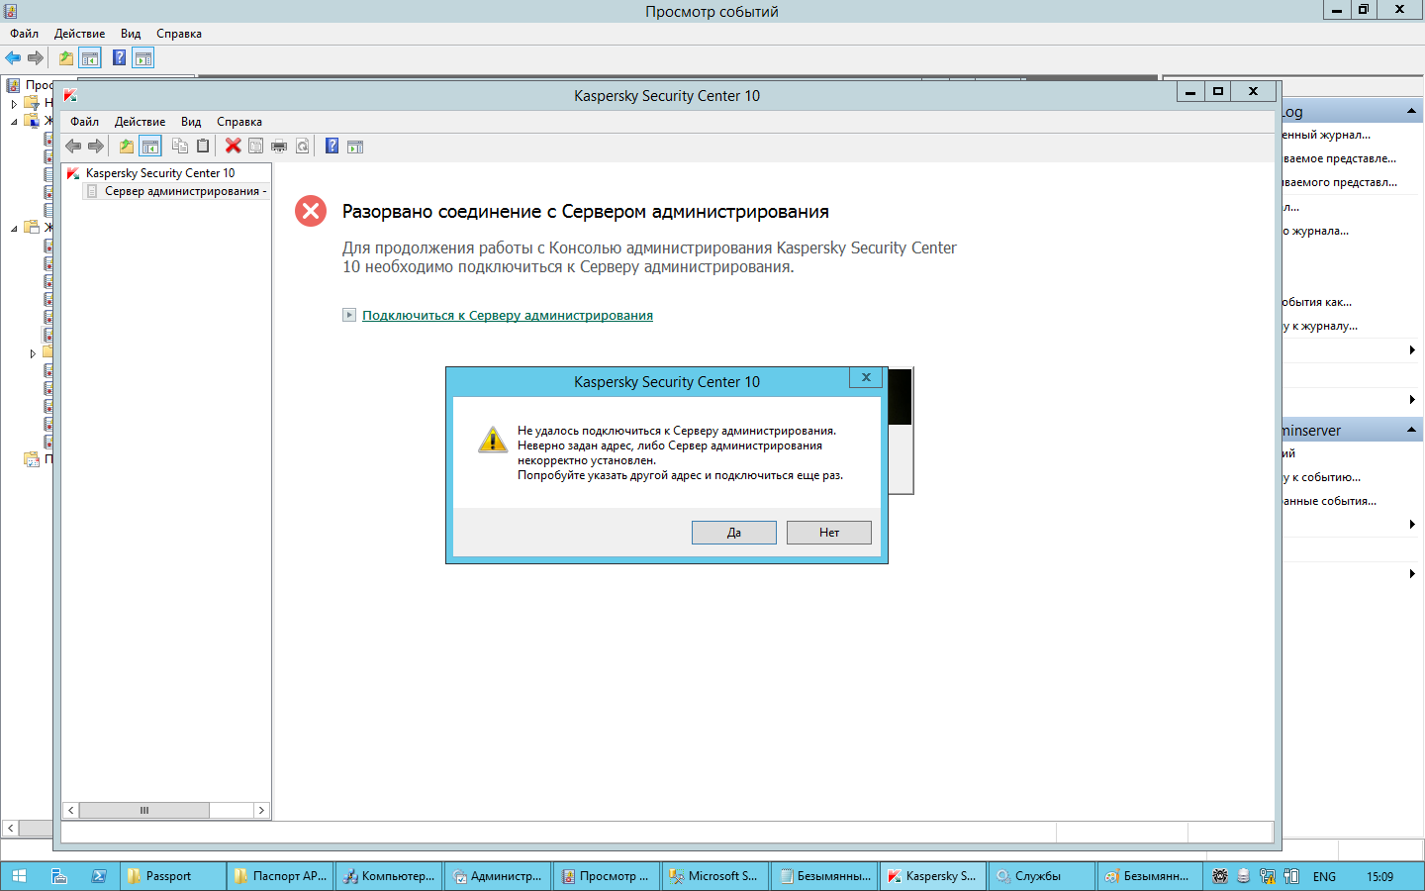Image resolution: width=1425 pixels, height=891 pixels.
Task: Click the Help question mark icon in Kaspersky toolbar
Action: [332, 147]
